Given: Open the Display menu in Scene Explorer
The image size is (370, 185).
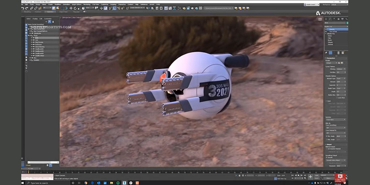Looking at the screenshot, I should (x=35, y=18).
